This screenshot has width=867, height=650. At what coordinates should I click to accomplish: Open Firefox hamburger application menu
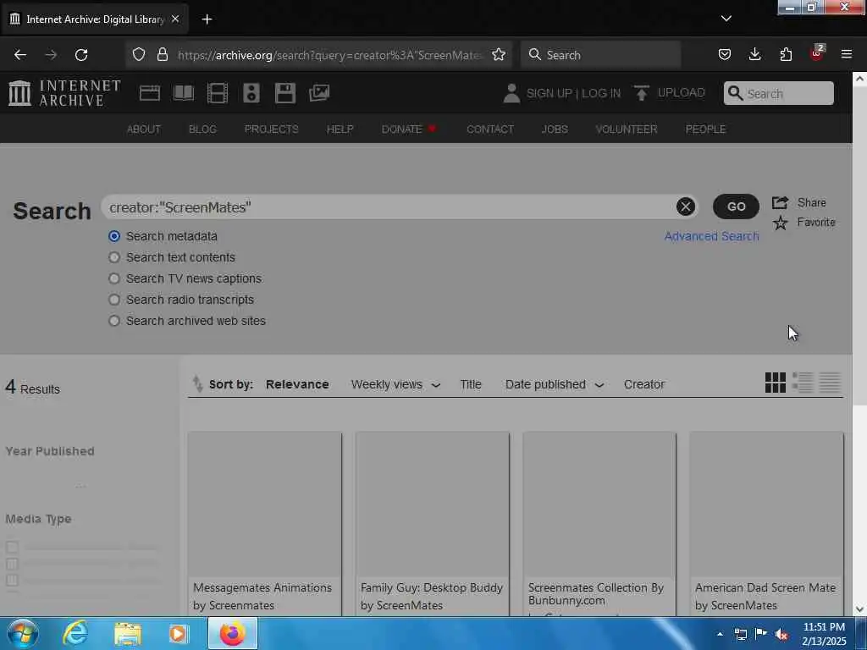pos(846,54)
